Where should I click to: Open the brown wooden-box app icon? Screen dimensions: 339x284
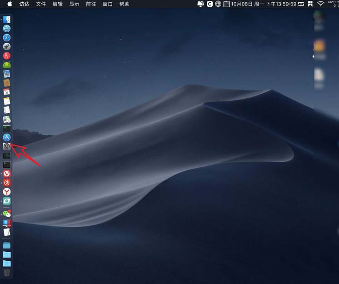point(7,83)
